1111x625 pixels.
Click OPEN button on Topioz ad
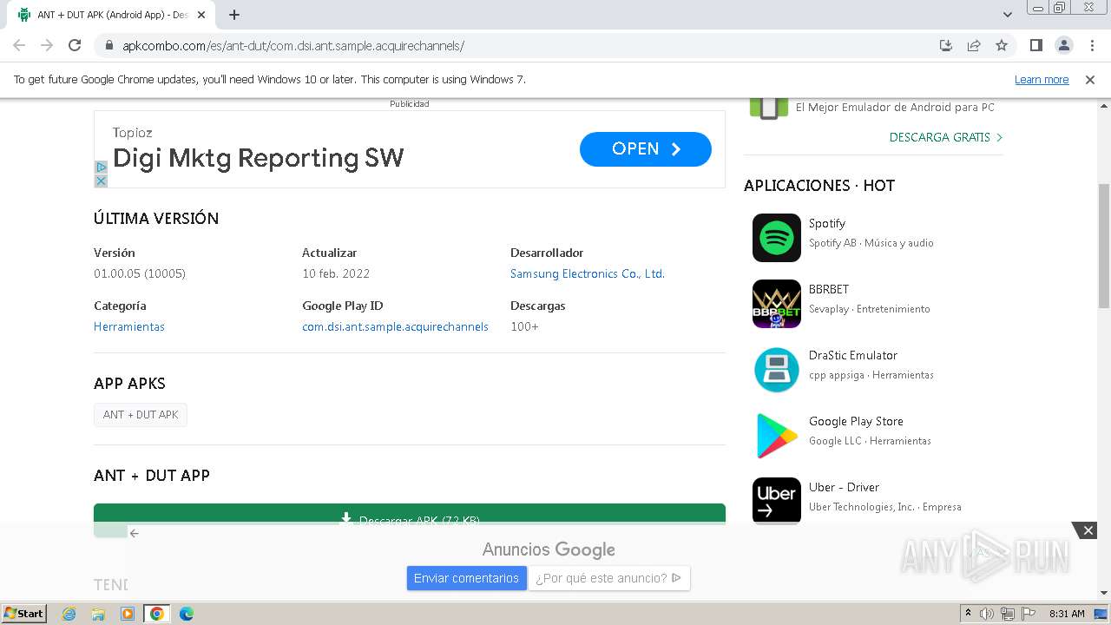pyautogui.click(x=646, y=148)
